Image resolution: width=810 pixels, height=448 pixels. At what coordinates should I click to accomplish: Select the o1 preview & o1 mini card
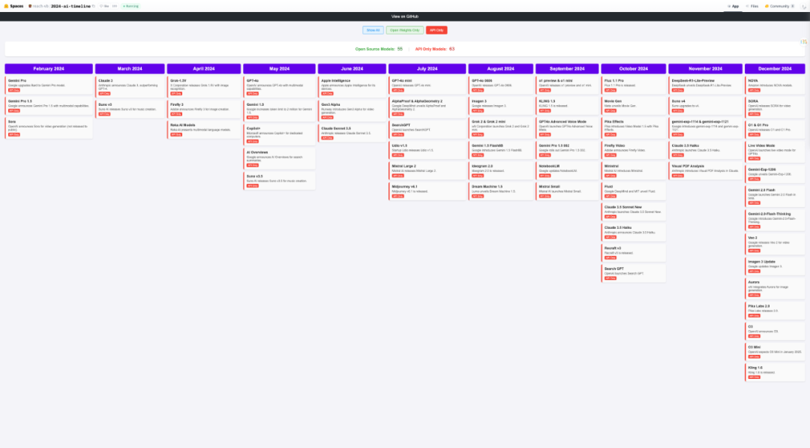(567, 86)
